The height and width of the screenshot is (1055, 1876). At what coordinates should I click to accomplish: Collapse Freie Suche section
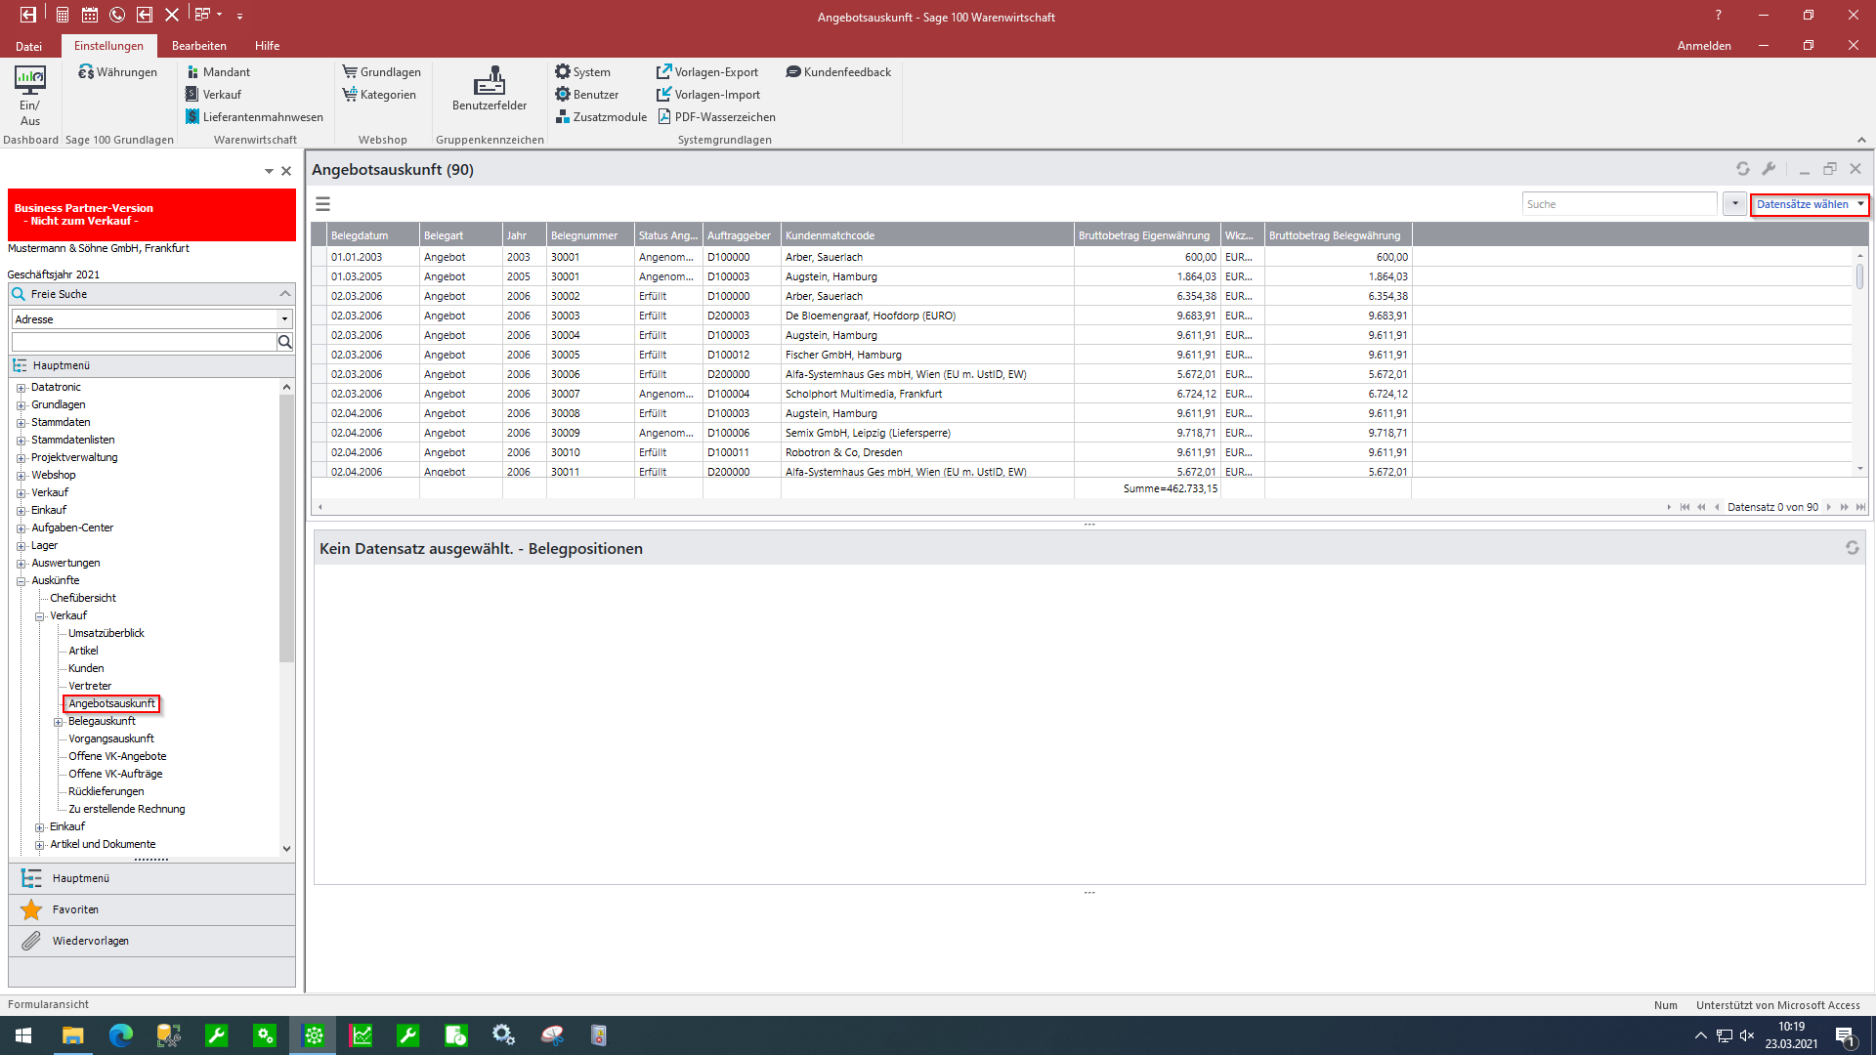coord(285,294)
